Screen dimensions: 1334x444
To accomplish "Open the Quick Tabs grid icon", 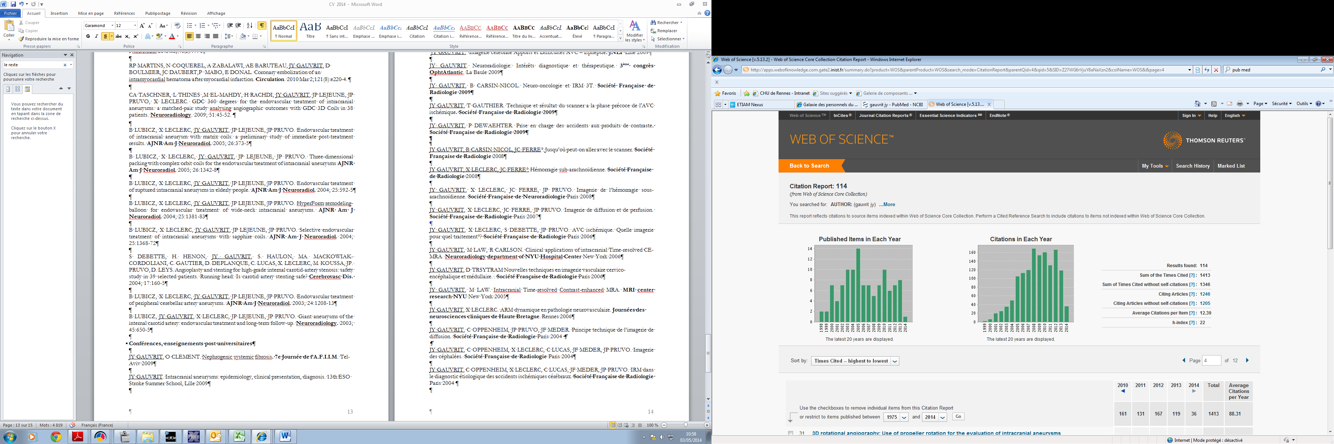I will pyautogui.click(x=718, y=104).
